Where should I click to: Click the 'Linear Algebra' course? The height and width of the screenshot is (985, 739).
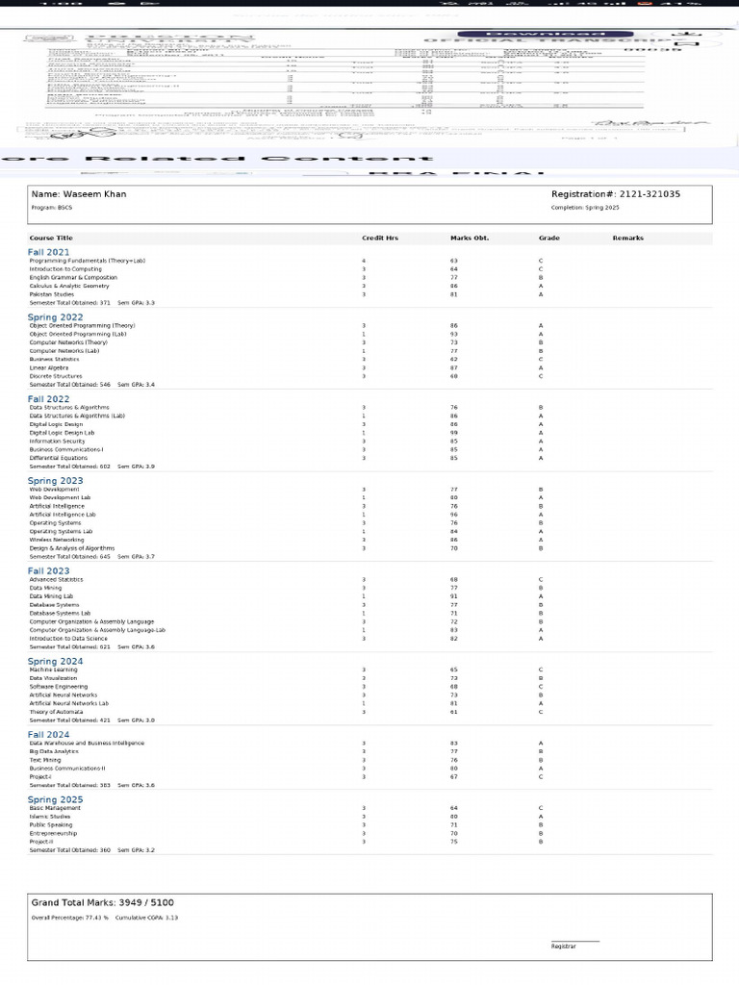coord(48,368)
